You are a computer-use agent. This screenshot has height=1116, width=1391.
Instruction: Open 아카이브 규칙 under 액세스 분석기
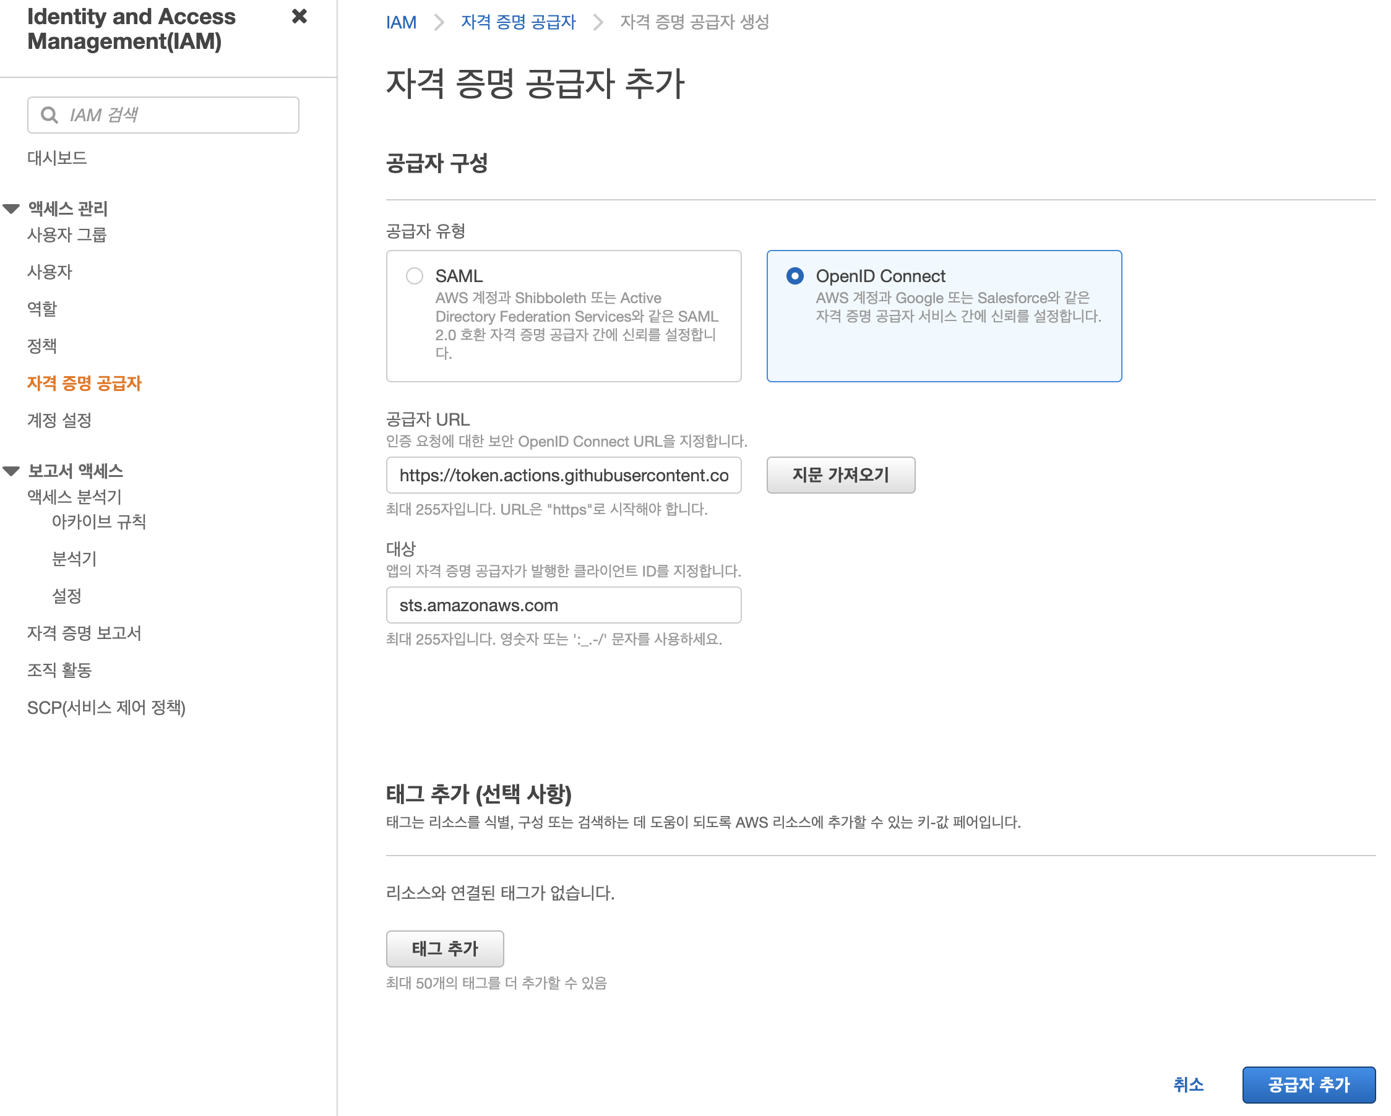(x=99, y=522)
